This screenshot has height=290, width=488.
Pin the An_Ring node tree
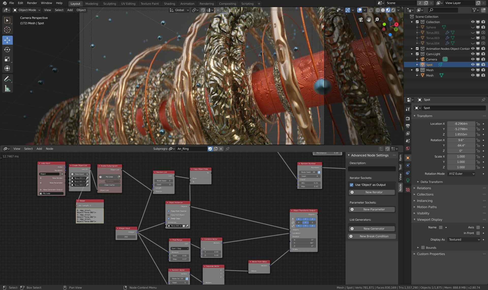coord(227,149)
